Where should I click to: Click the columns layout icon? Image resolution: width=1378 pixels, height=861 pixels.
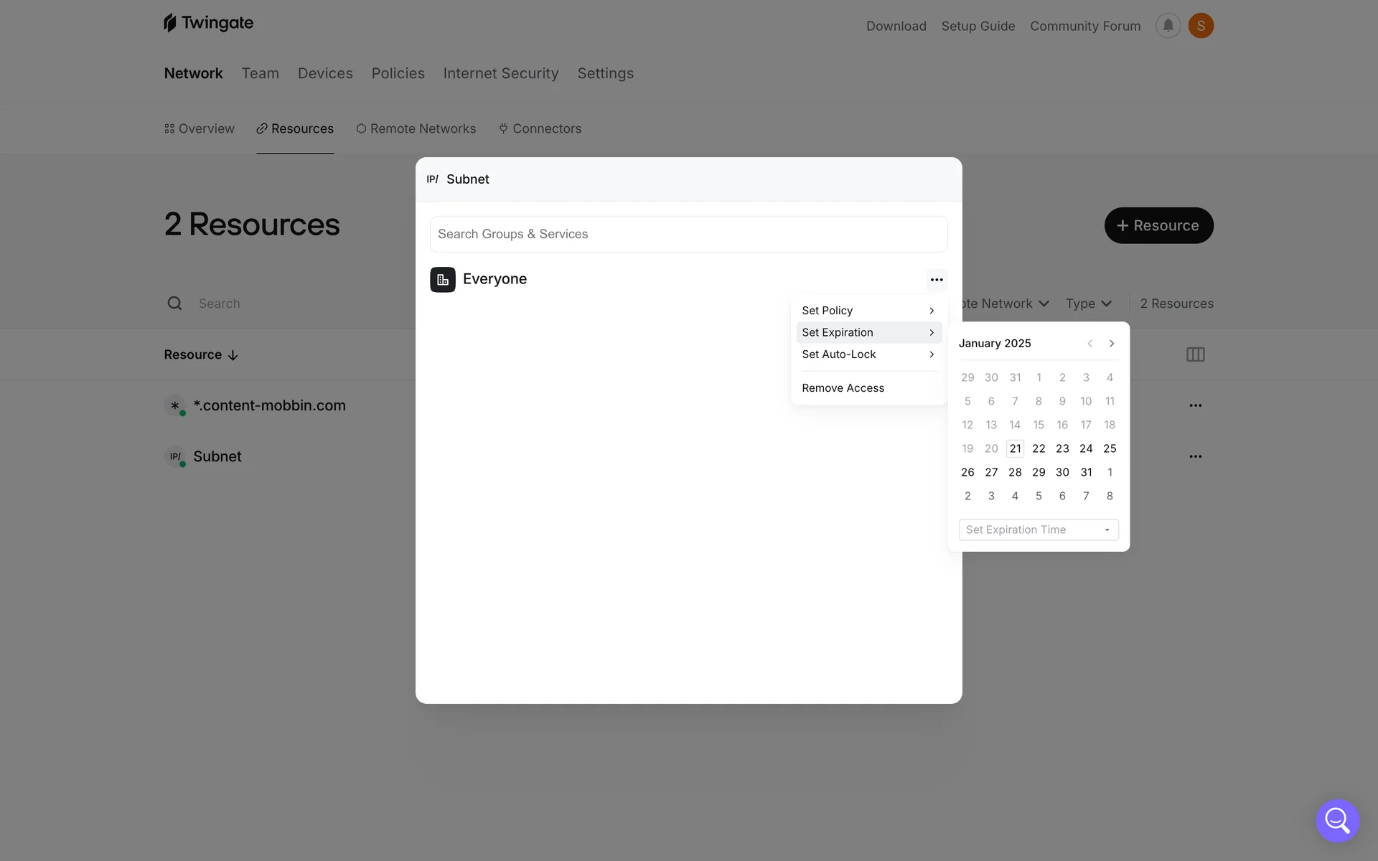tap(1195, 354)
